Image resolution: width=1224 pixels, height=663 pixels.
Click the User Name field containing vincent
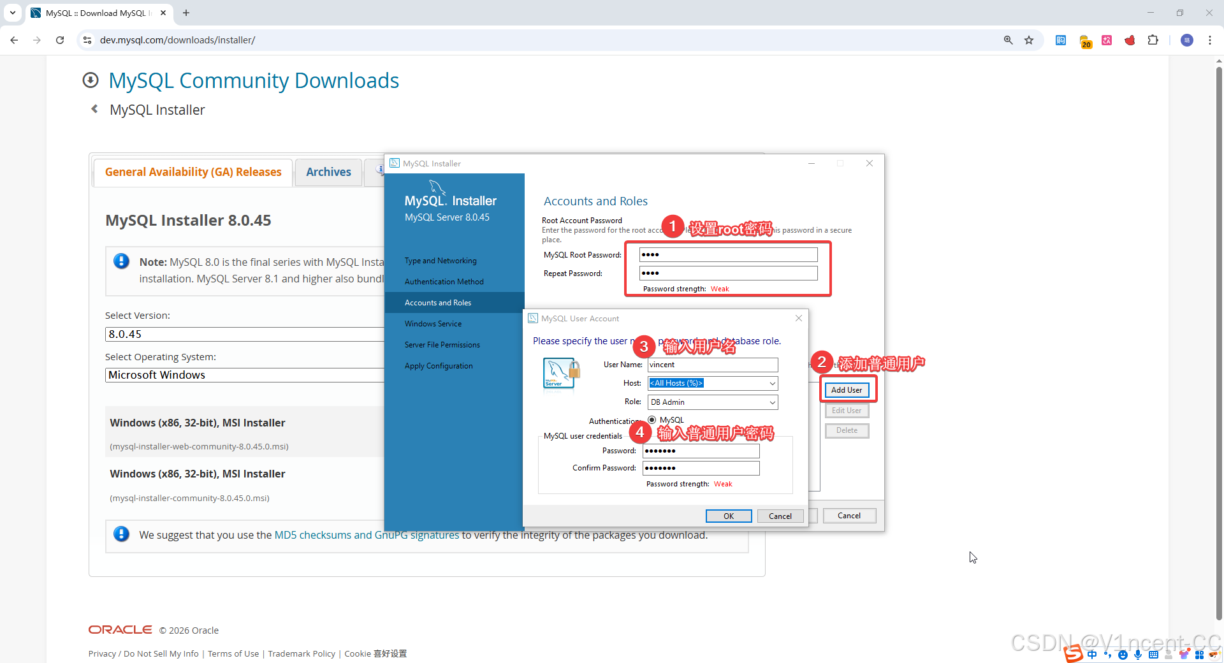point(713,365)
